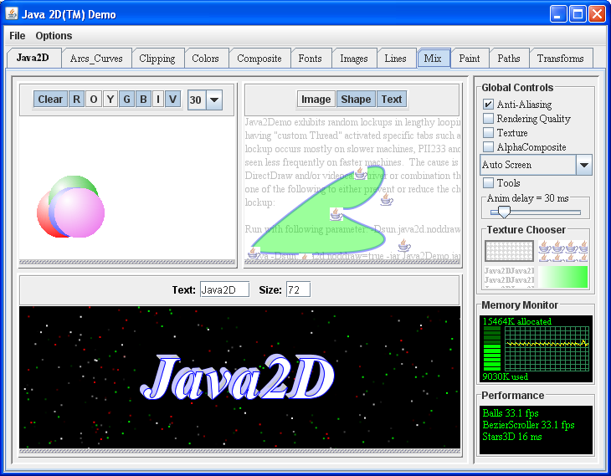Toggle the I indigo ball button
Screen dimensions: 611x476
point(158,100)
